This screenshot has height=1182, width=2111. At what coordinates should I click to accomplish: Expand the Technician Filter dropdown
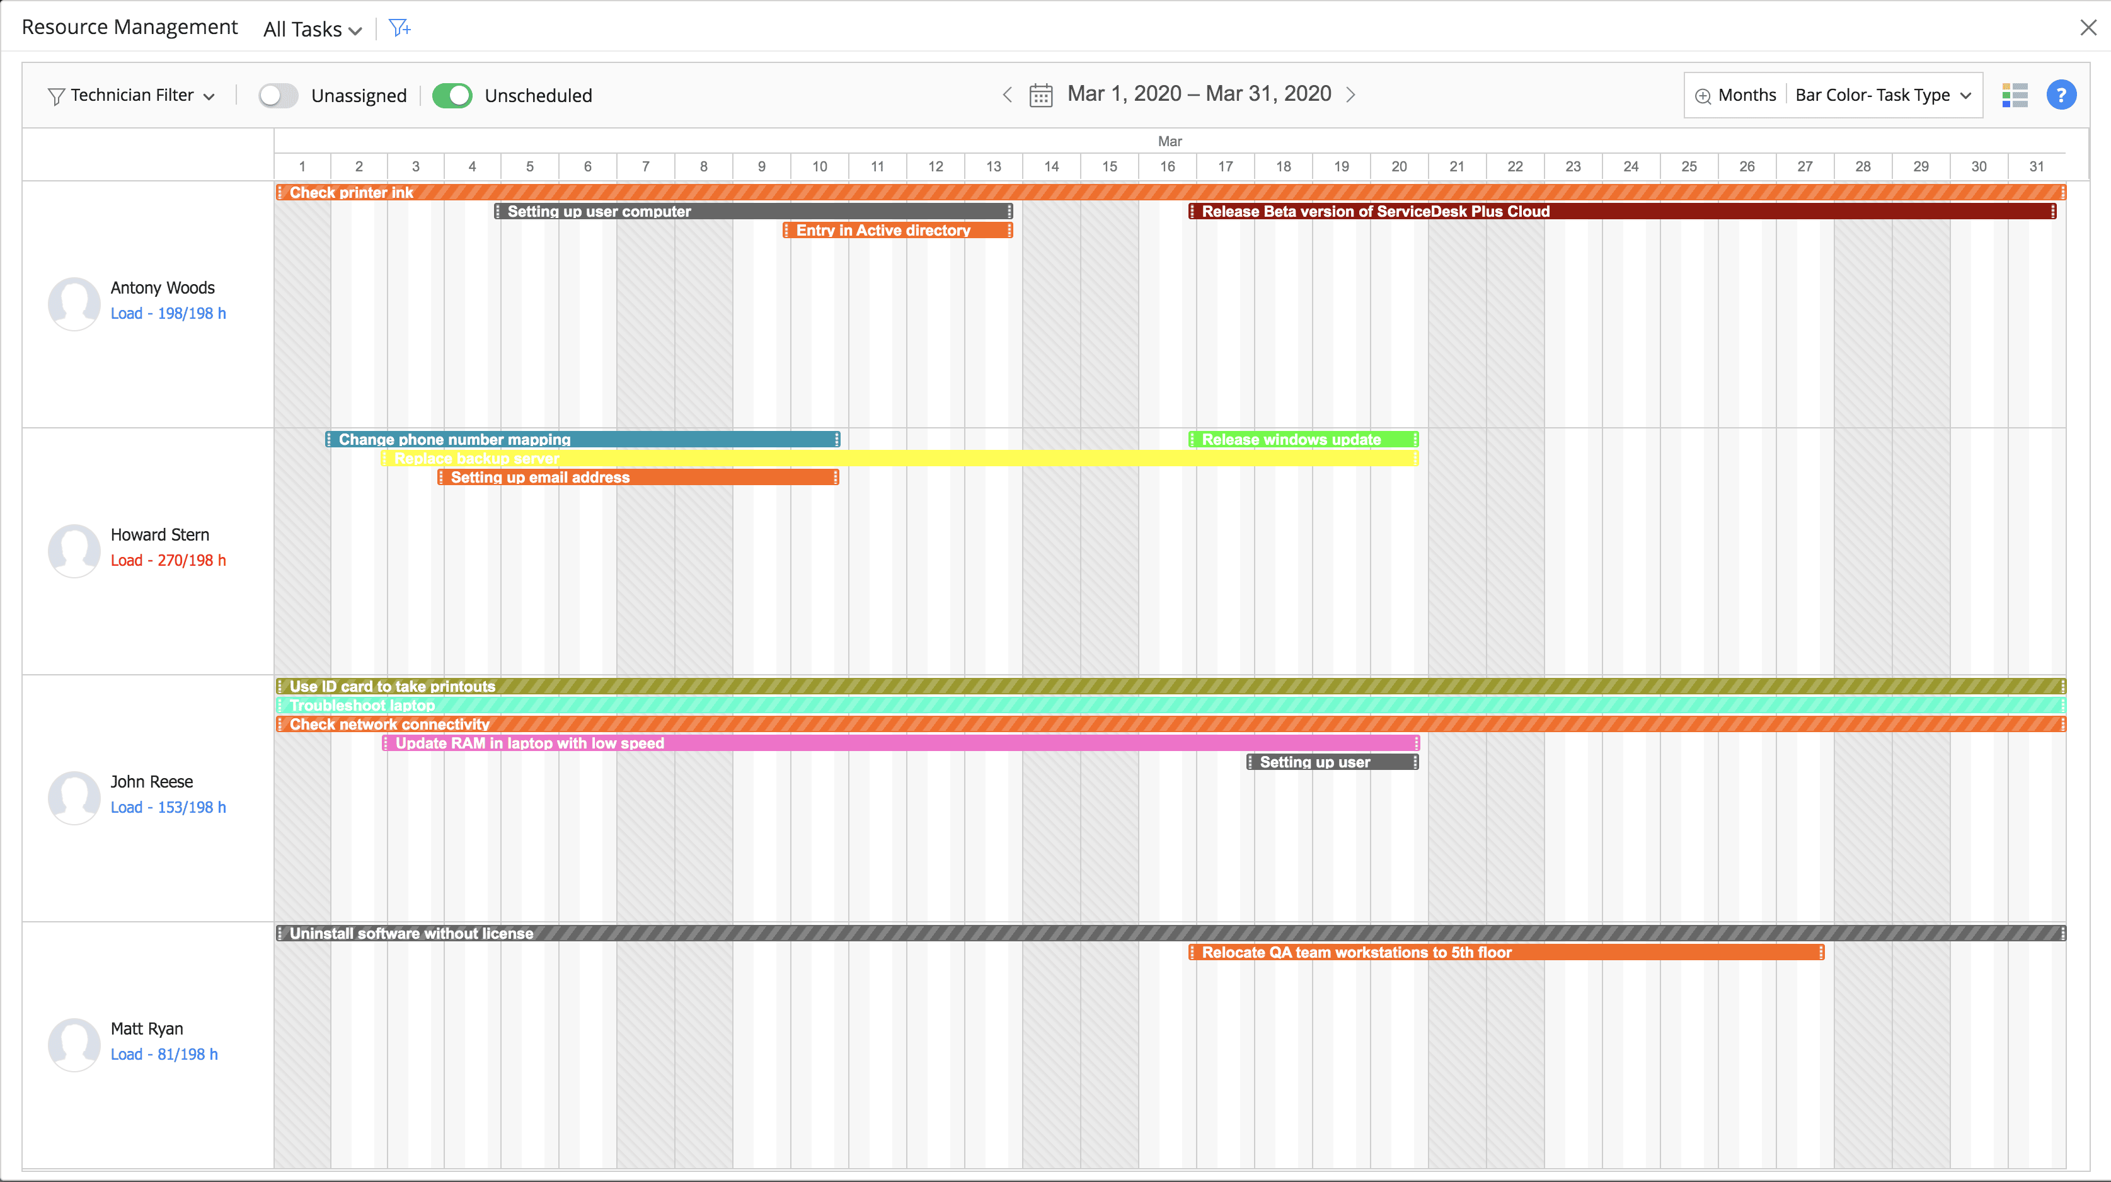coord(133,96)
